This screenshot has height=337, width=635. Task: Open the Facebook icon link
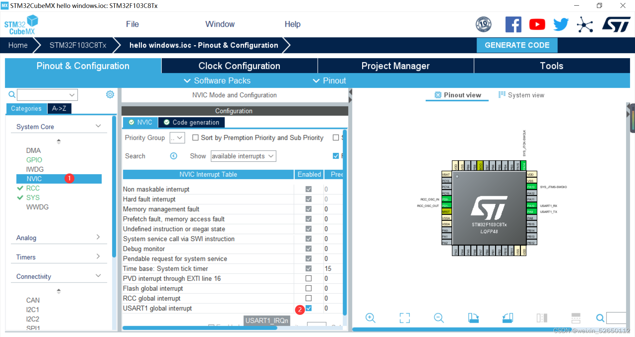click(513, 24)
